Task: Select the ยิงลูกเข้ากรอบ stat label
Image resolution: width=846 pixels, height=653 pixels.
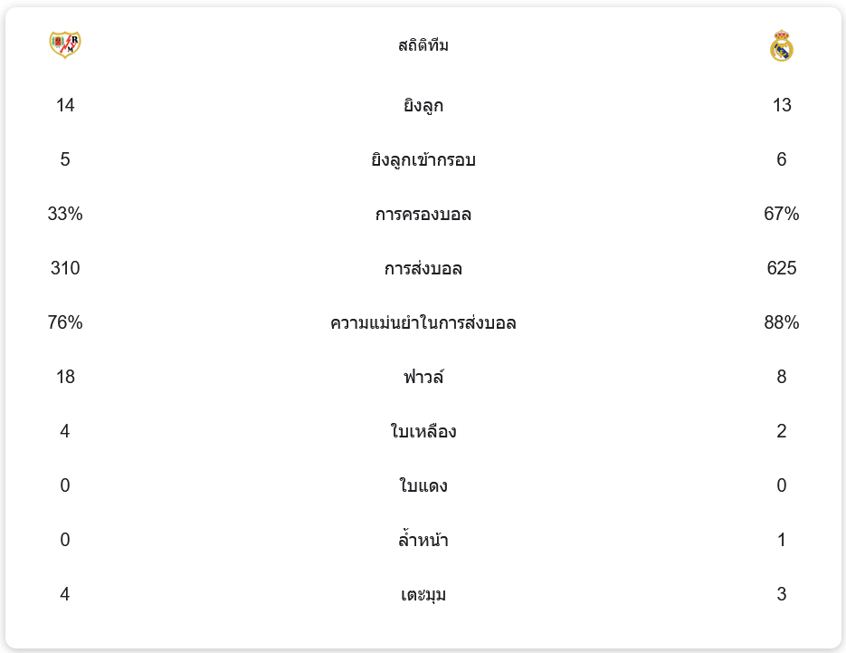Action: point(423,160)
